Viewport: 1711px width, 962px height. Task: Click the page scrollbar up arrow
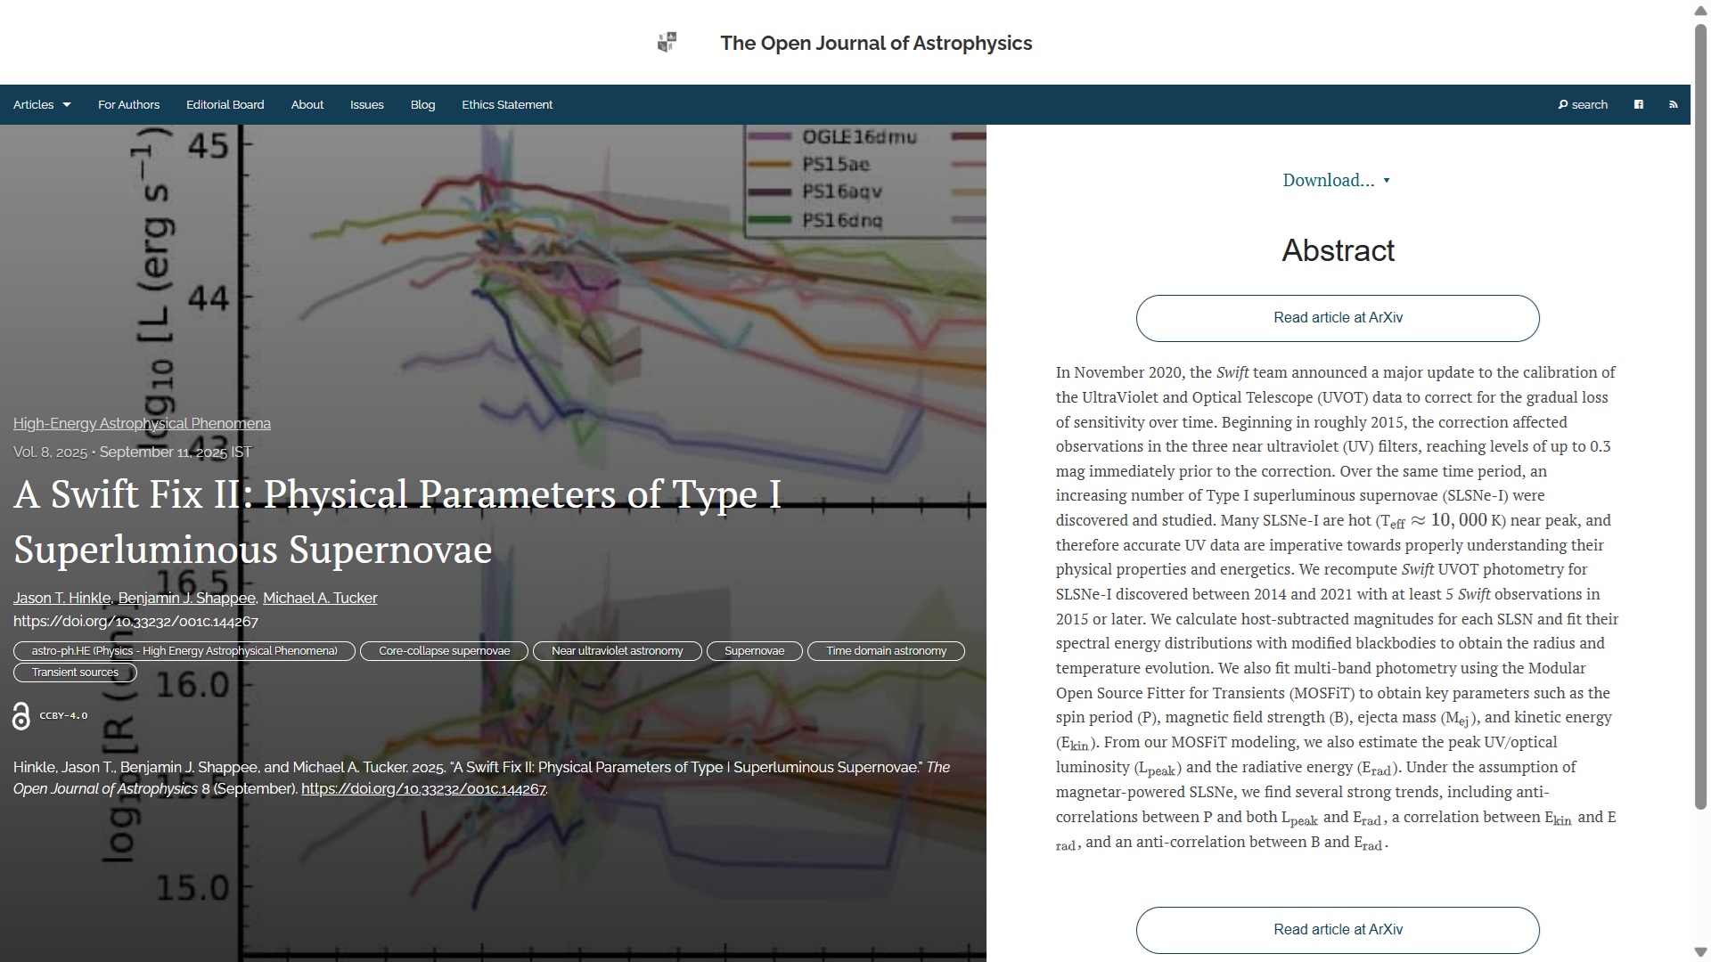tap(1700, 9)
